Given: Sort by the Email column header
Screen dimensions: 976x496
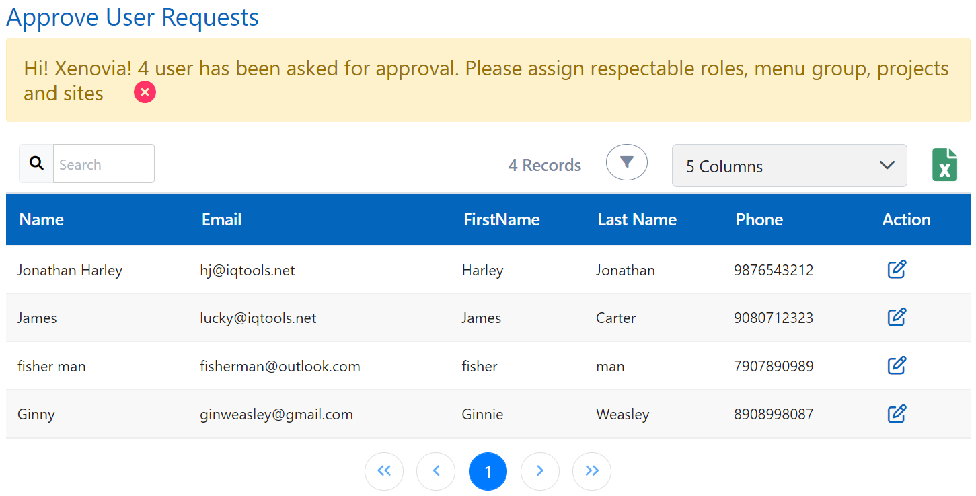Looking at the screenshot, I should 221,219.
